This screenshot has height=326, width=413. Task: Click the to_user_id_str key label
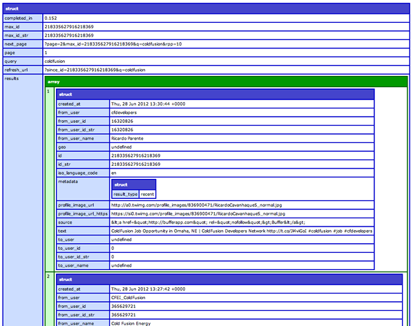point(73,257)
